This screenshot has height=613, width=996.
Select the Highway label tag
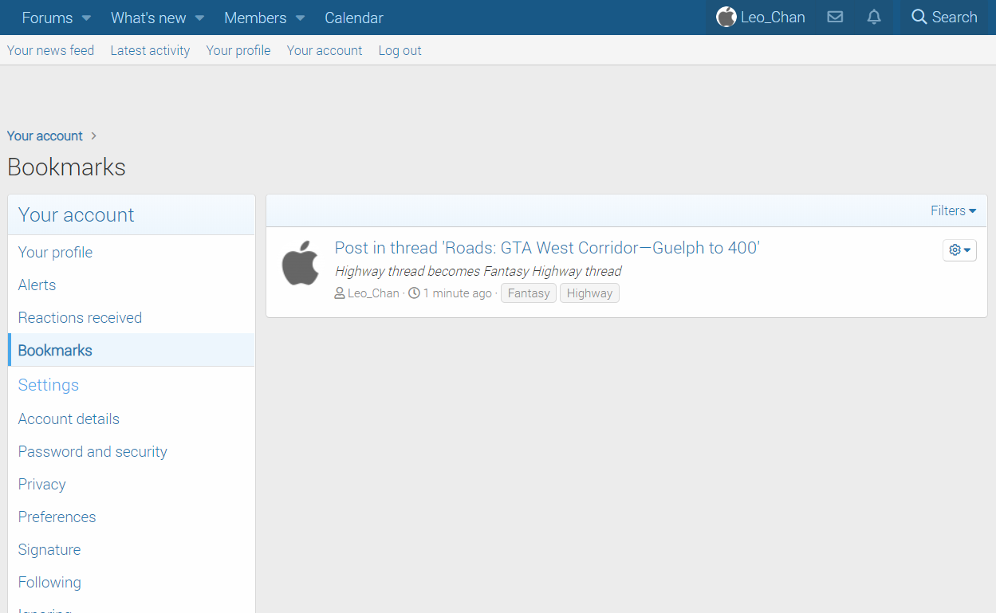[589, 293]
